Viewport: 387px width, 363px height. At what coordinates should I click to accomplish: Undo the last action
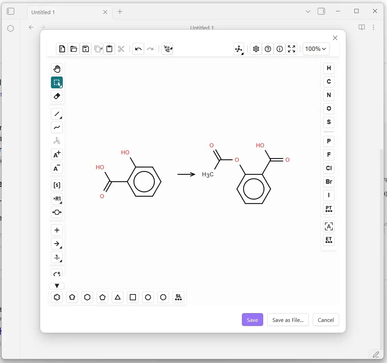[x=138, y=49]
